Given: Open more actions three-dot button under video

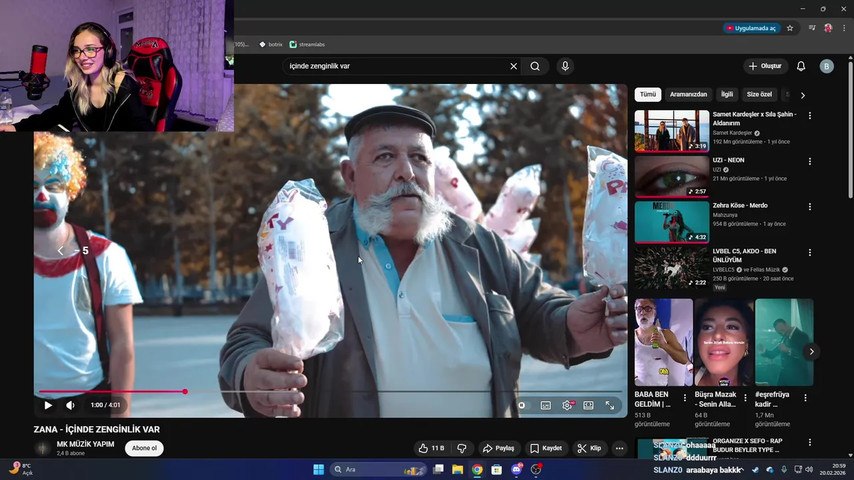Looking at the screenshot, I should tap(619, 448).
